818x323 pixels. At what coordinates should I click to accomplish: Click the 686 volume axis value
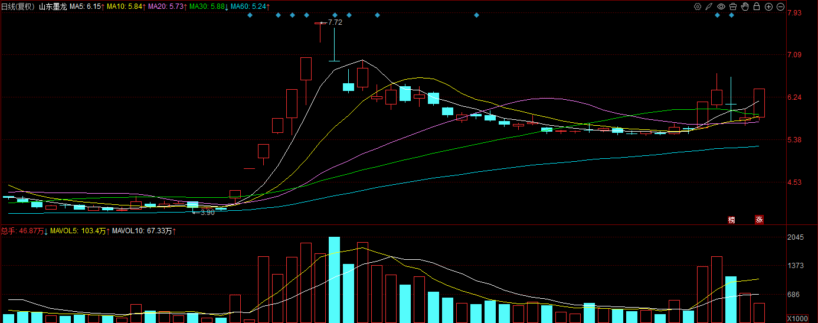794,295
